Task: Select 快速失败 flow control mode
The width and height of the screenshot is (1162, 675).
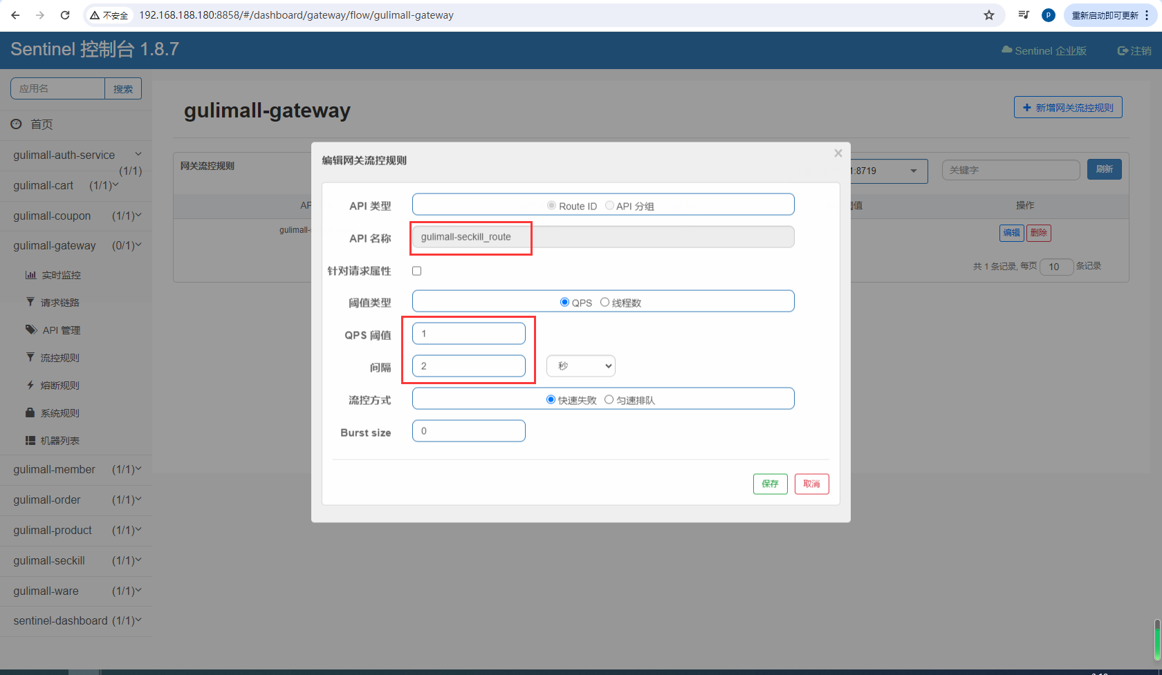Action: coord(551,400)
